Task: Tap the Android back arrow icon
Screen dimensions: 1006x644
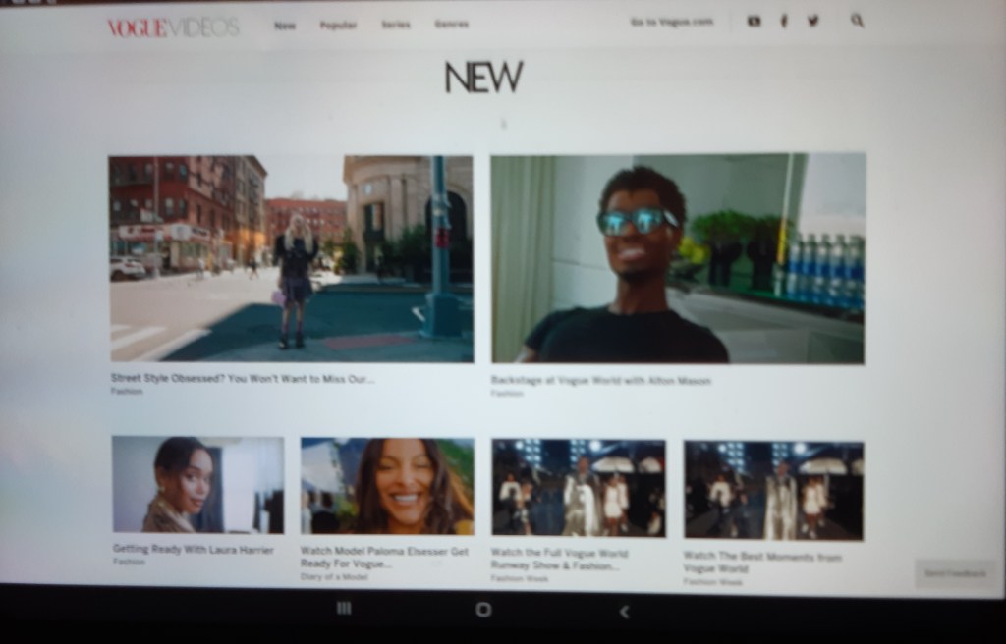Action: pos(624,612)
